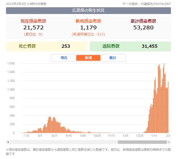Click the 累計感染者数 value 53,280
The image size is (178, 159).
point(144,28)
